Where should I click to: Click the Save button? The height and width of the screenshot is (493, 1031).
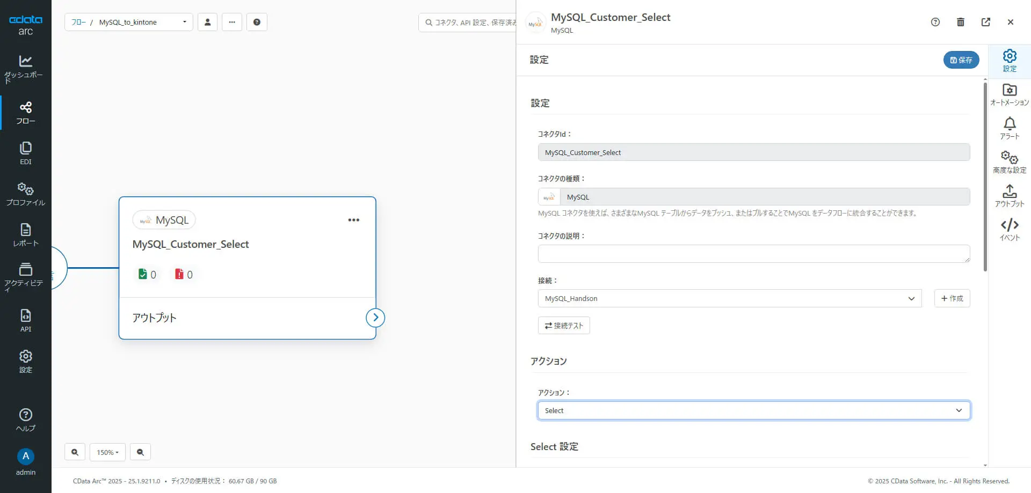pyautogui.click(x=961, y=60)
